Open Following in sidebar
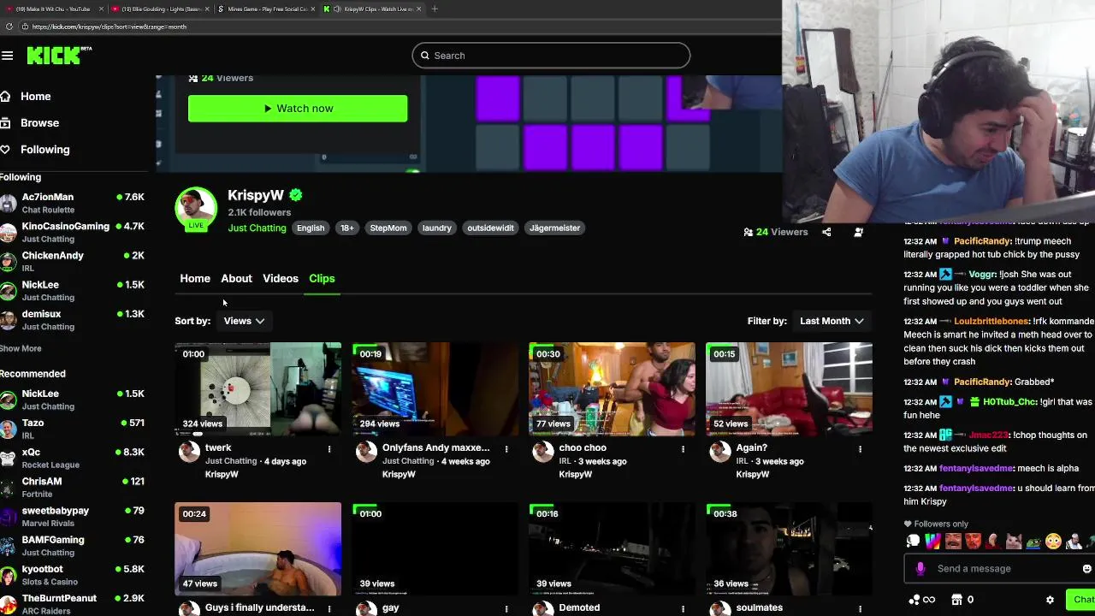 pos(45,150)
